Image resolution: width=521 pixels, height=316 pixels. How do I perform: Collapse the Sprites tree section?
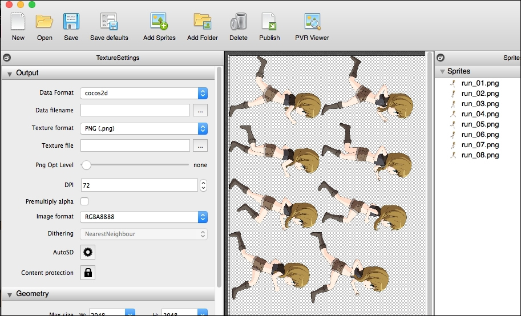(442, 71)
